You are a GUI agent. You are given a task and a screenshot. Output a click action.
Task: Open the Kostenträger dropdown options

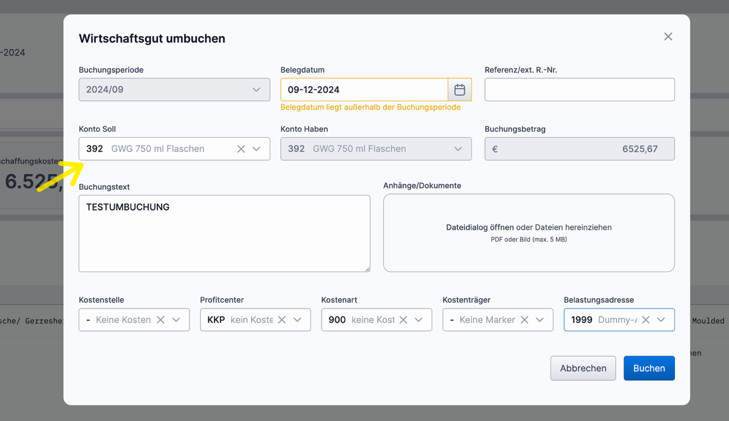click(x=540, y=320)
